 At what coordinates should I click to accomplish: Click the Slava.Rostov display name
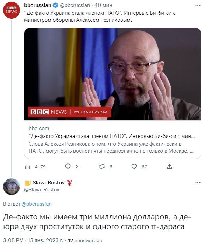coord(49,182)
